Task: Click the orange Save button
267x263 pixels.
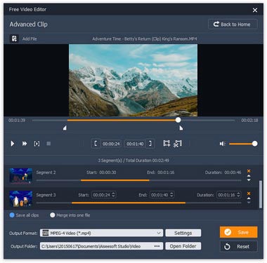Action: 238,232
